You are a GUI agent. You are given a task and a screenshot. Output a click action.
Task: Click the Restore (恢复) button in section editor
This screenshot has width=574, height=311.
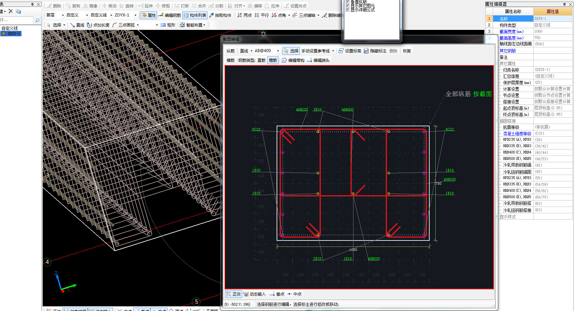(406, 51)
